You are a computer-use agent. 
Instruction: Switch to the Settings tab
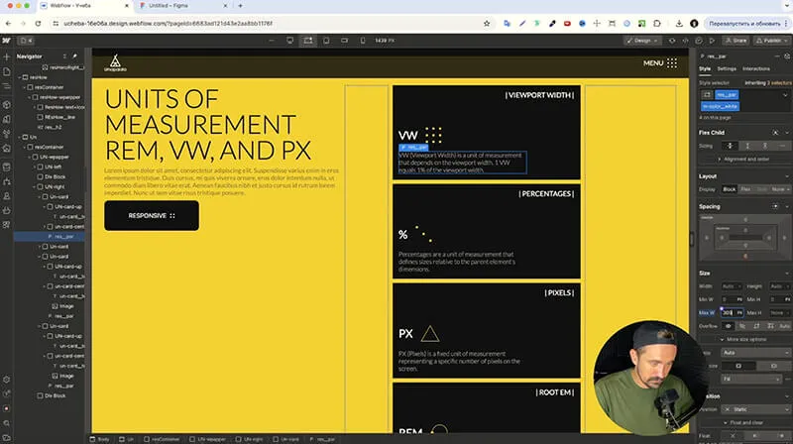click(x=727, y=68)
